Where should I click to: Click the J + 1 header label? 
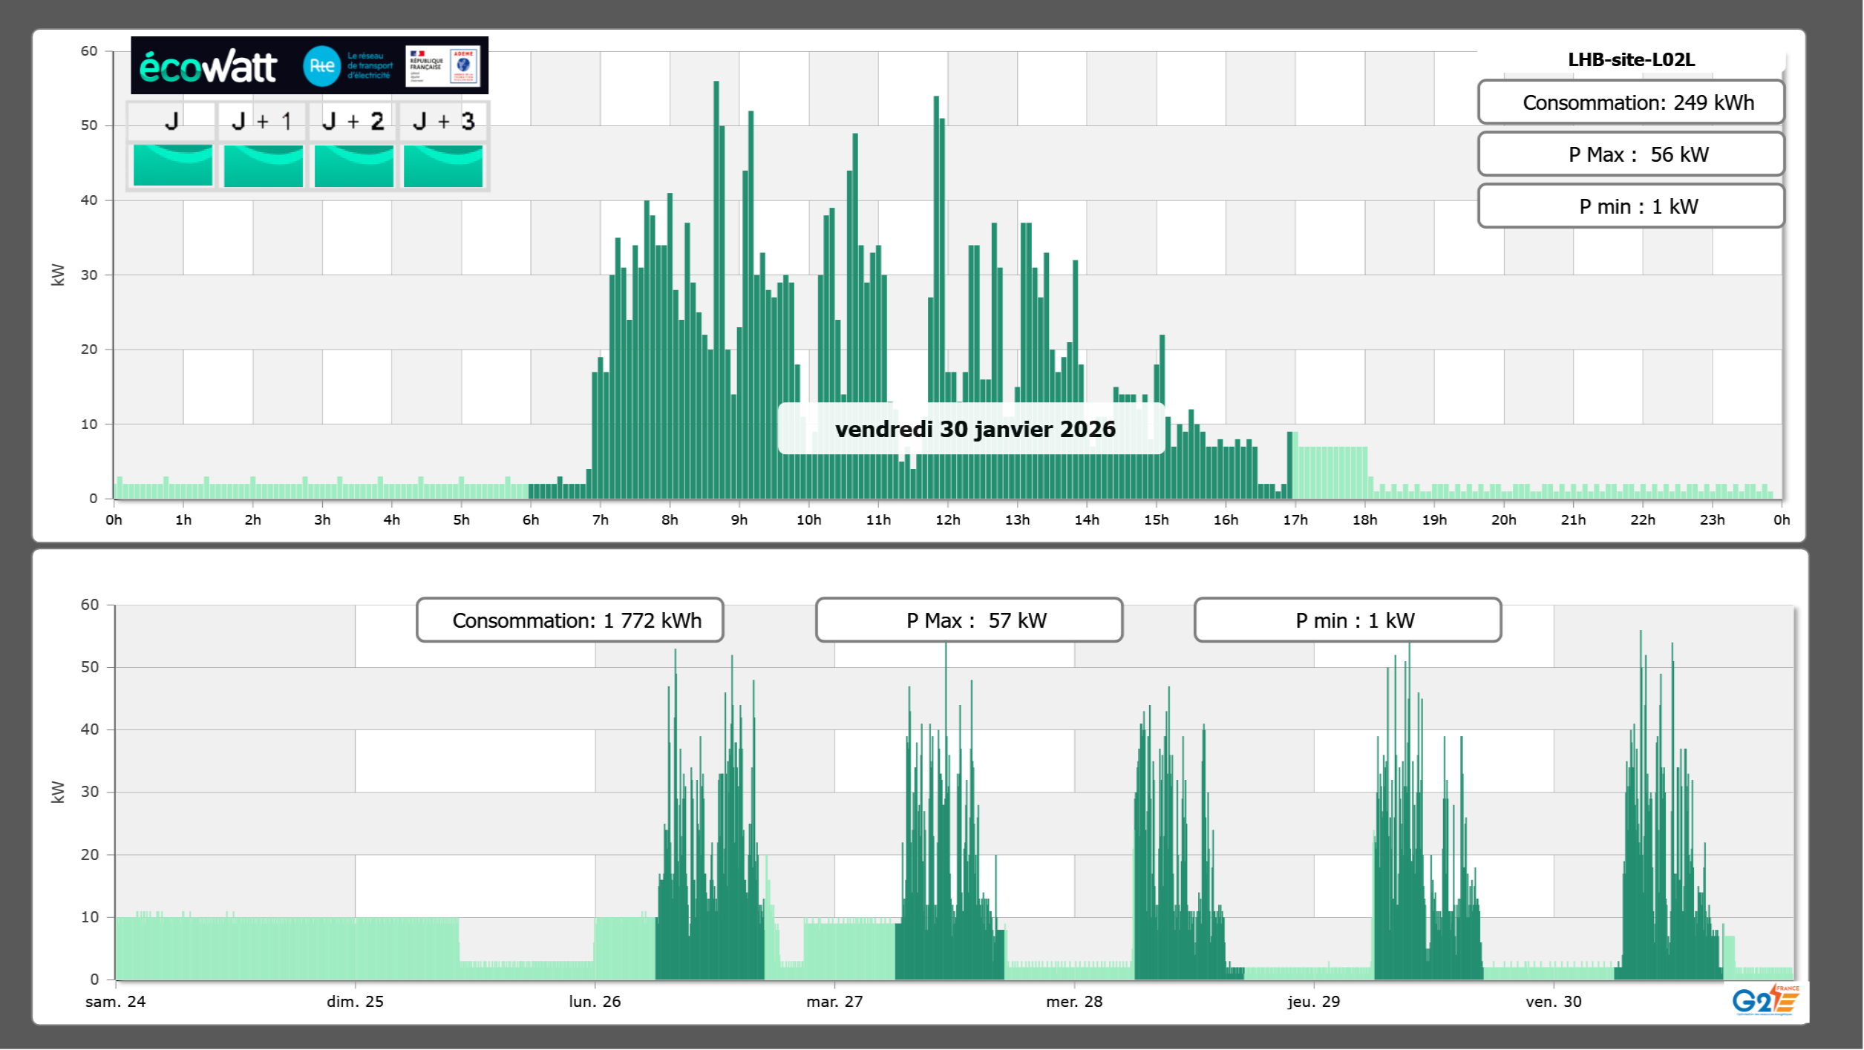261,121
